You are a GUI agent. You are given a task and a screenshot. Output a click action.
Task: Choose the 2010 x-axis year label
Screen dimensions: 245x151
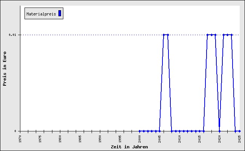[x=180, y=139]
